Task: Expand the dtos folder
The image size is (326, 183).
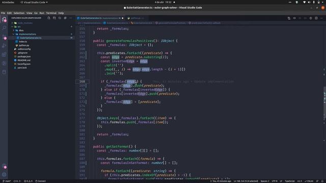Action: 14,30
